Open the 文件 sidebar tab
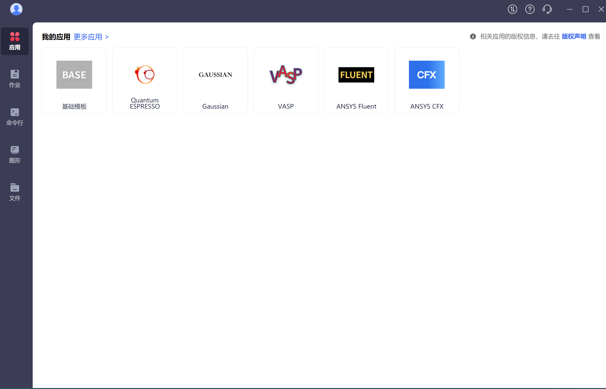This screenshot has width=606, height=389. coord(15,192)
